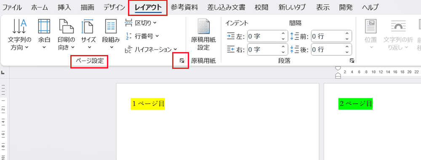Switch to the 参考資料 ribbon tab
Image resolution: width=421 pixels, height=160 pixels.
coord(184,8)
